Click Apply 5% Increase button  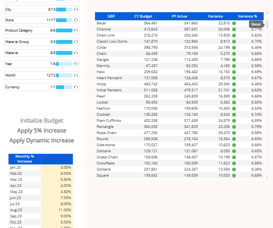(x=42, y=131)
